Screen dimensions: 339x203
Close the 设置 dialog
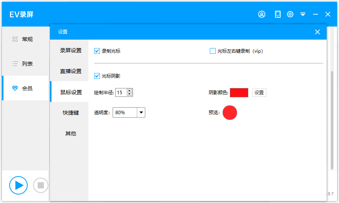317,32
